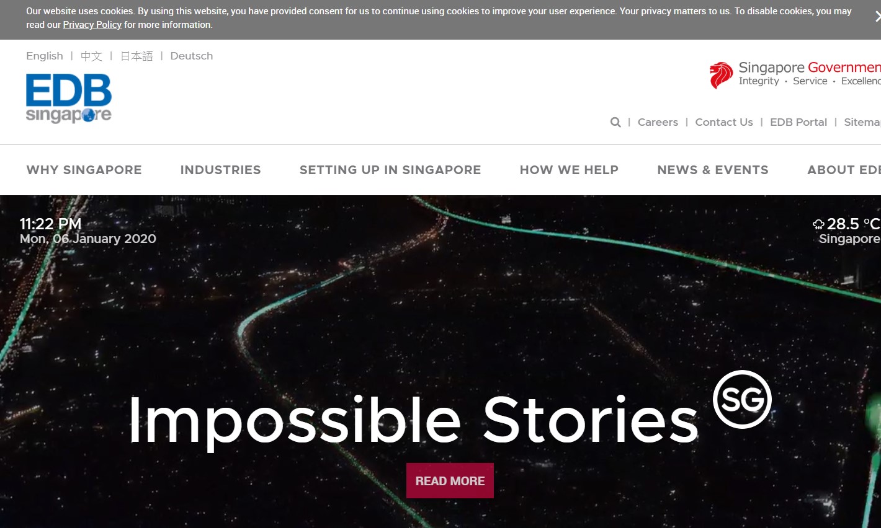The image size is (881, 528).
Task: Open the Industries menu
Action: point(221,170)
